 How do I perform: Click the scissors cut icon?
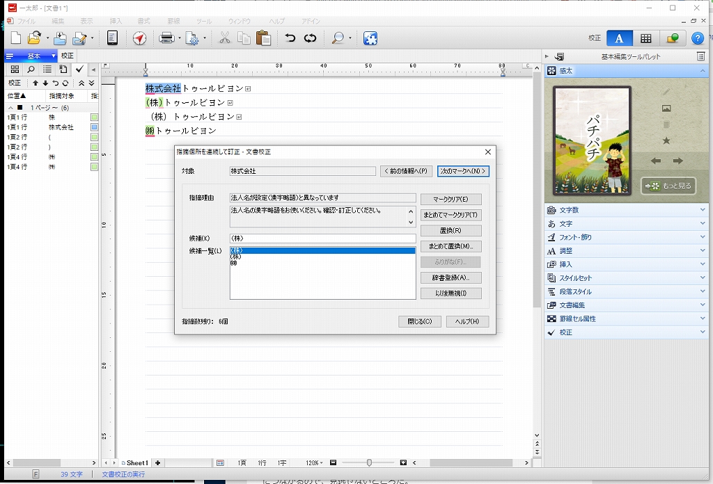point(224,38)
